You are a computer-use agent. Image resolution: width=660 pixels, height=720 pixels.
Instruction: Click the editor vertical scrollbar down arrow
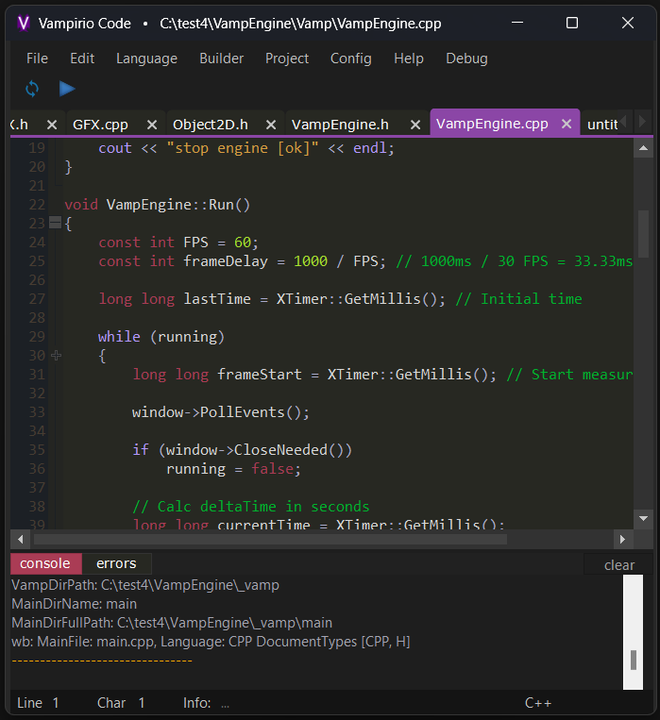click(x=644, y=517)
